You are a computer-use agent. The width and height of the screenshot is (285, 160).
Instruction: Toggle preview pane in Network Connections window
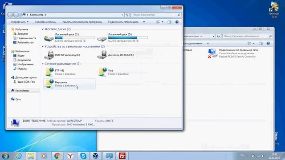[261, 44]
